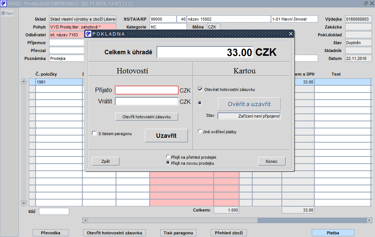Toggle Otevírat hotovostní zásuvku checkbox
This screenshot has height=237, width=375.
coord(200,89)
